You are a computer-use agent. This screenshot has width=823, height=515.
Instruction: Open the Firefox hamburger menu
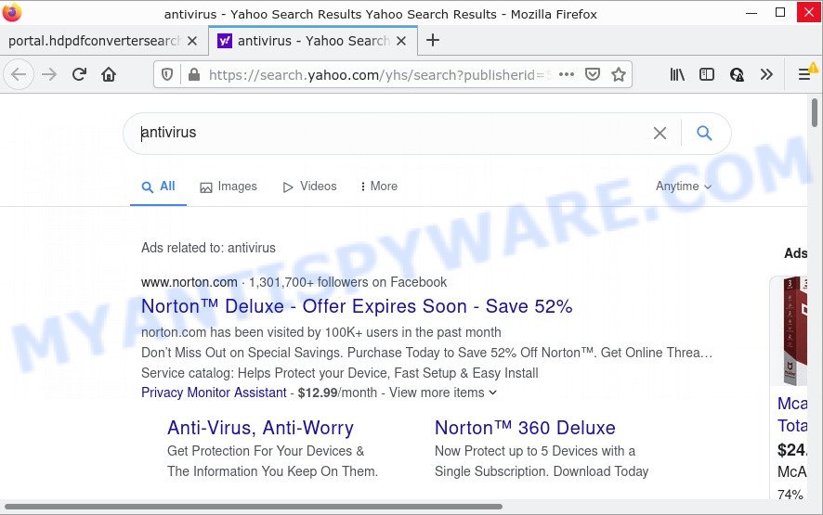(x=804, y=74)
